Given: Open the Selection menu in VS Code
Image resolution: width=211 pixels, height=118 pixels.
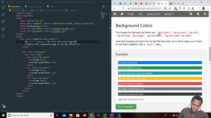Looking at the screenshot, I should 19,2.
